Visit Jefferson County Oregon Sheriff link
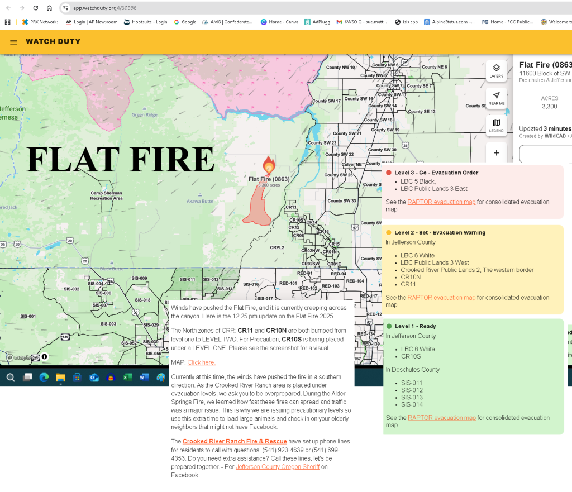Viewport: 572px width, 492px height. click(278, 467)
